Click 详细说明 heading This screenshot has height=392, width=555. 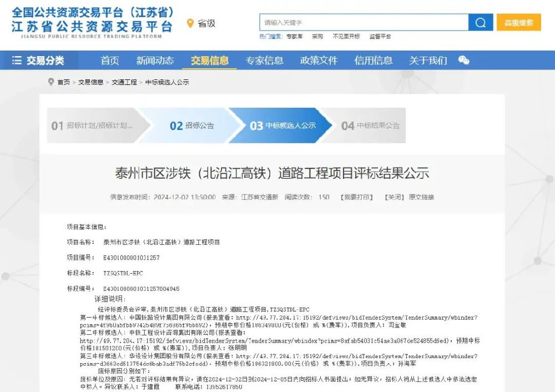click(x=110, y=299)
